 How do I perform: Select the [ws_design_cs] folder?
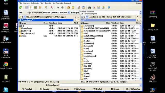[x=49, y=33]
